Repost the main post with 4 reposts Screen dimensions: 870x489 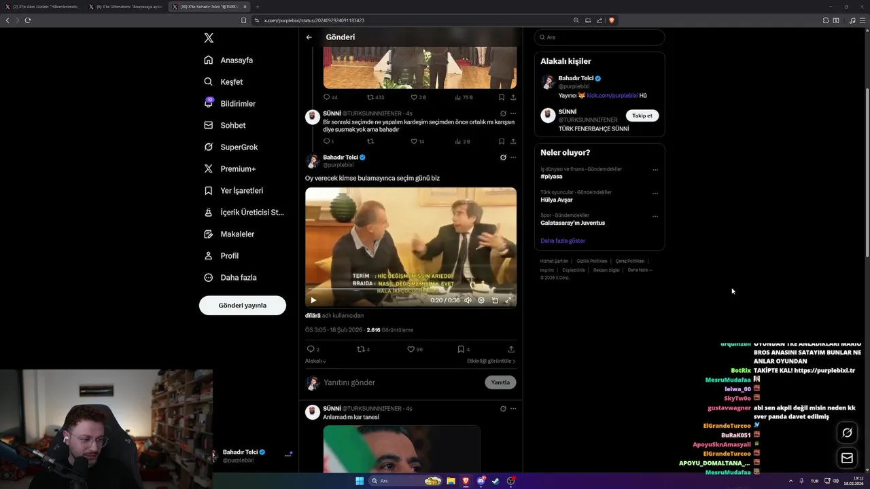[363, 349]
